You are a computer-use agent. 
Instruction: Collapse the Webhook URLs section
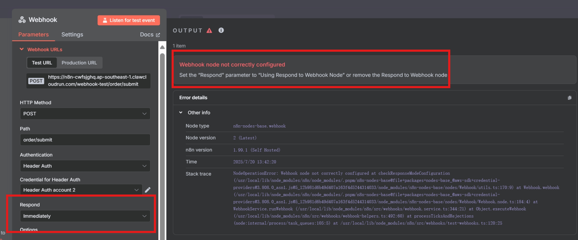(22, 49)
